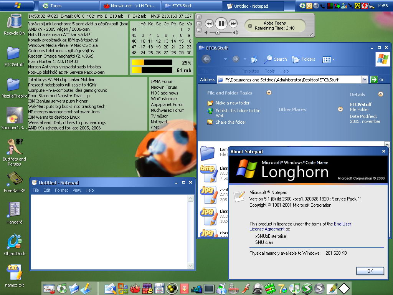Open the three yellow balls dock icon
Screen dimensions: 393x295
click(x=172, y=289)
